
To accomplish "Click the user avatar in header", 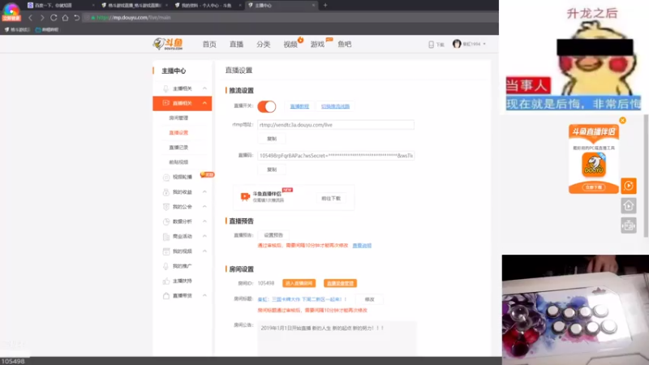I will coord(457,44).
